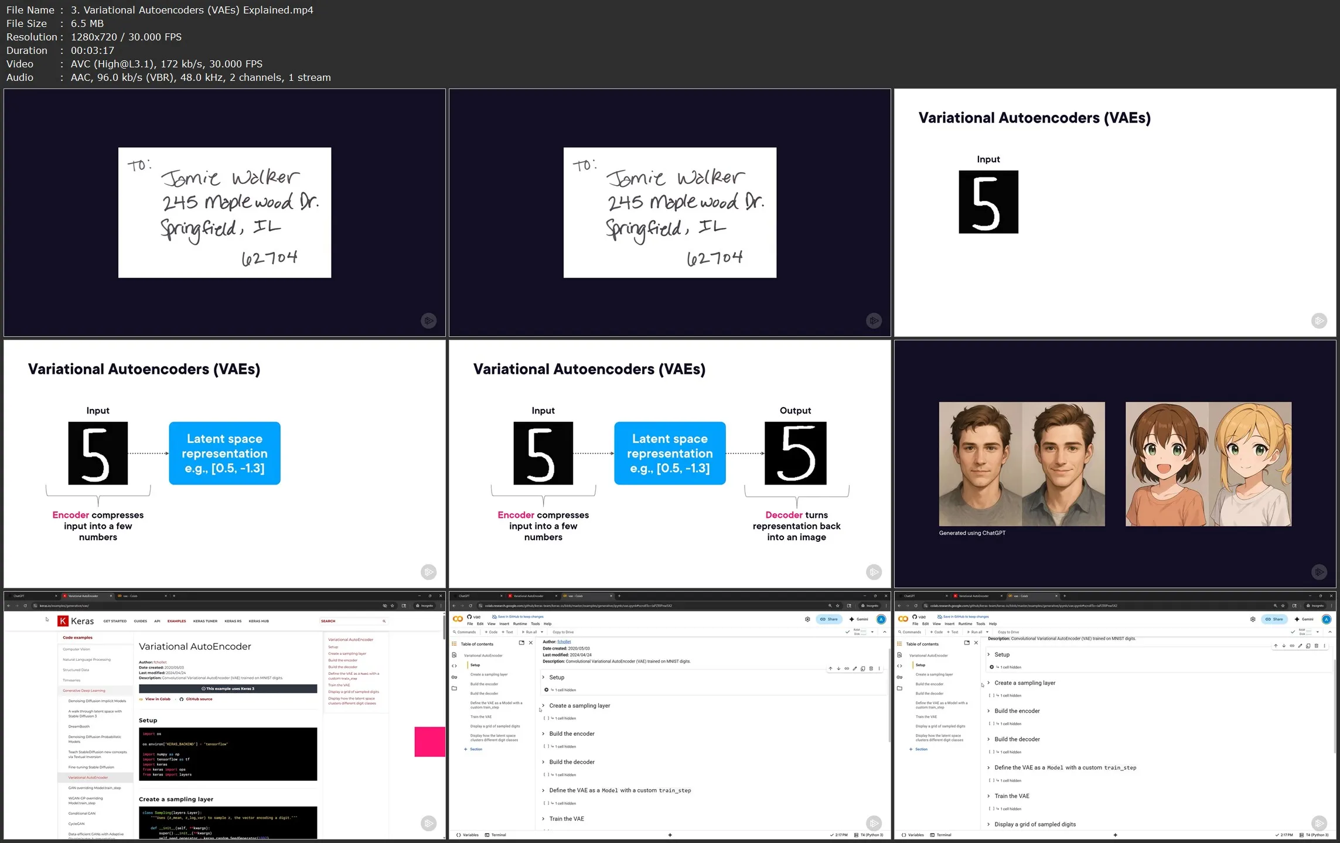The height and width of the screenshot is (843, 1340).
Task: Open Code snippets icon in last Colab frame
Action: pos(899,666)
